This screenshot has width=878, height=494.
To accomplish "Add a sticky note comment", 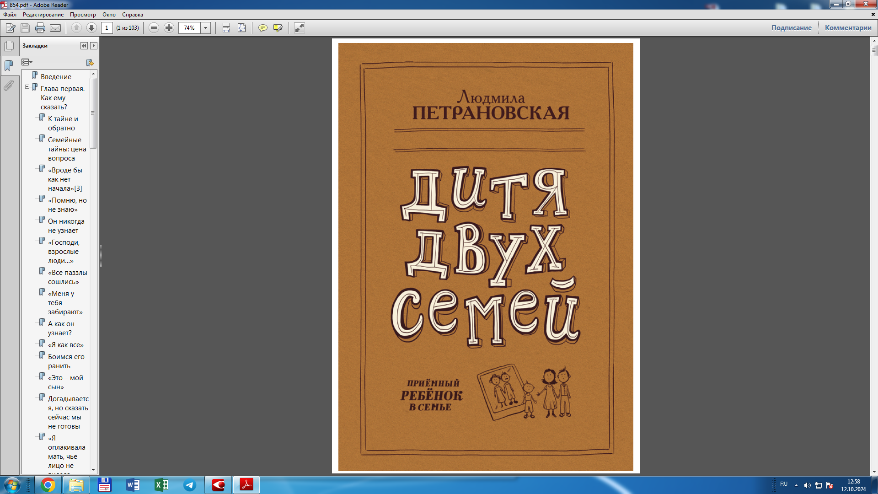I will point(262,28).
